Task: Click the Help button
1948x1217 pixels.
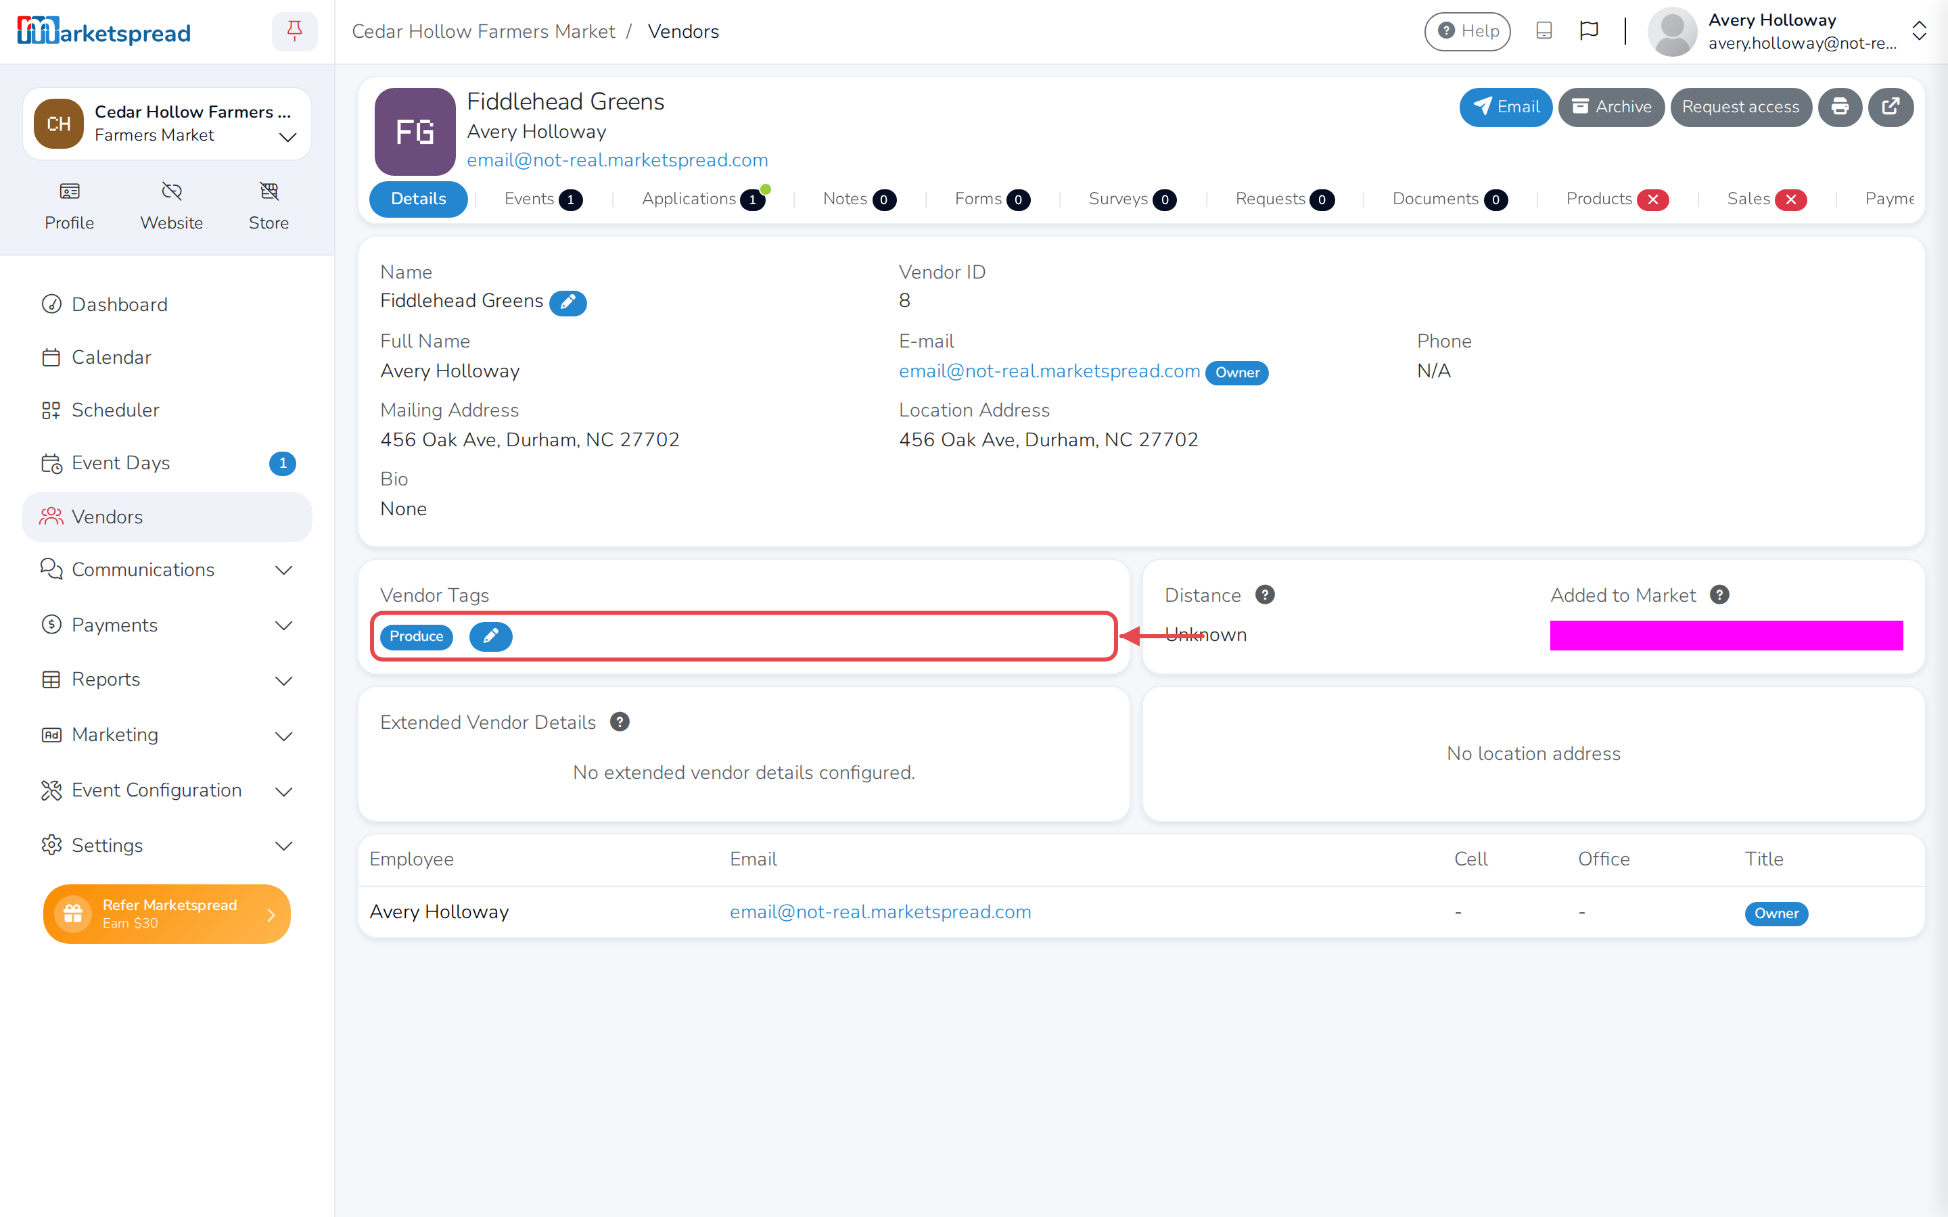Action: pyautogui.click(x=1466, y=31)
